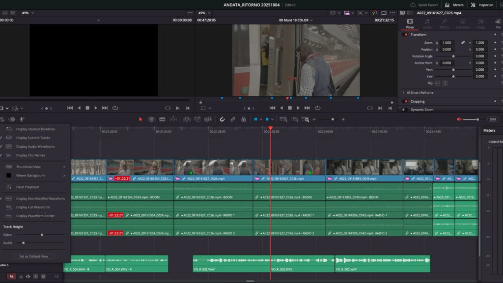Click the Zoom X/Y link icon in Inspector
Screen dimensions: 503x283
pos(463,43)
